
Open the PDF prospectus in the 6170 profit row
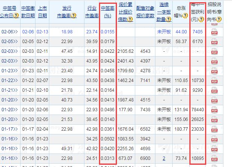tap(214, 42)
